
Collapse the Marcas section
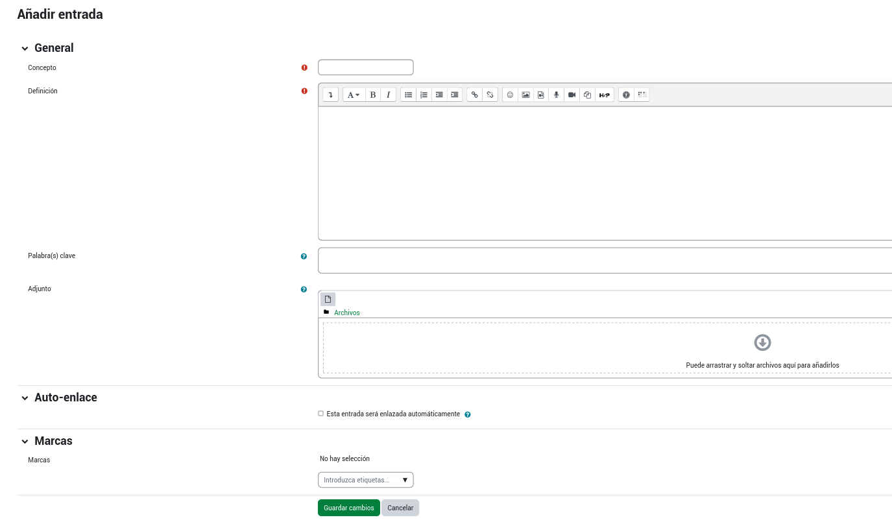click(25, 442)
